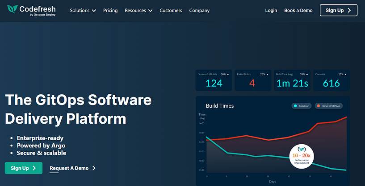
Task: Click the outlined Sign Up header button
Action: click(x=339, y=10)
